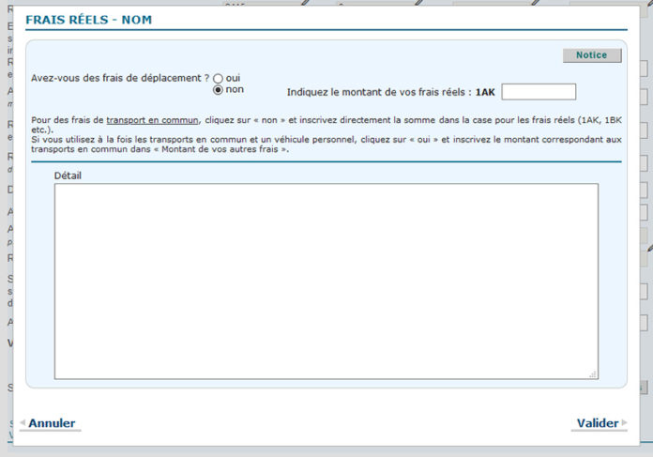The image size is (653, 457).
Task: Select the "non" radio button
Action: tap(219, 90)
